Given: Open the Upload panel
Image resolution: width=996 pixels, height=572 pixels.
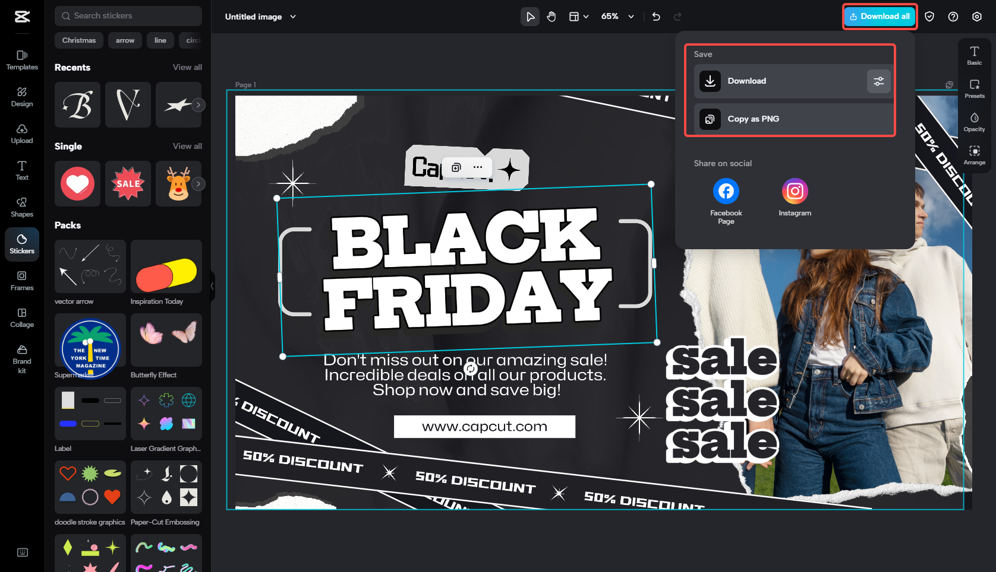Looking at the screenshot, I should [x=21, y=134].
